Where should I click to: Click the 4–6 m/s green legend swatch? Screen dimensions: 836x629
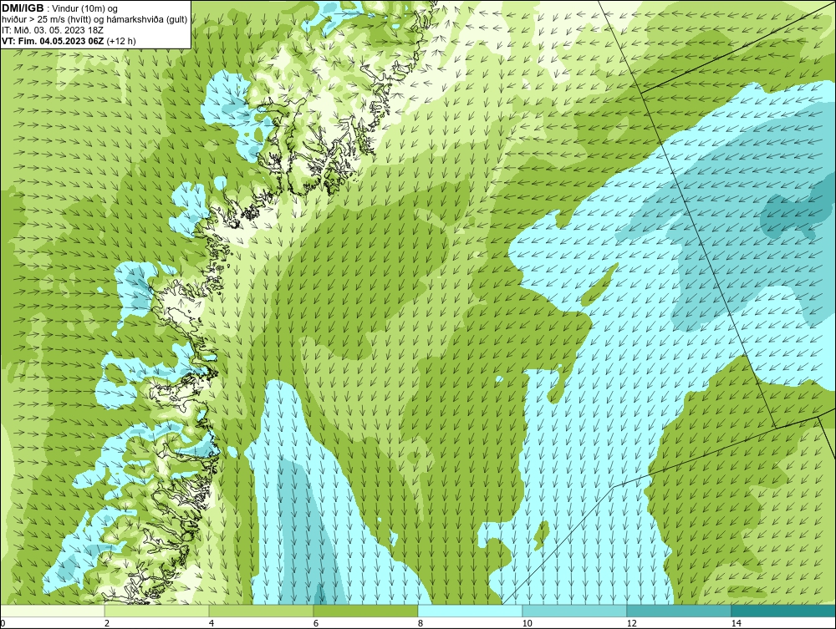[261, 611]
